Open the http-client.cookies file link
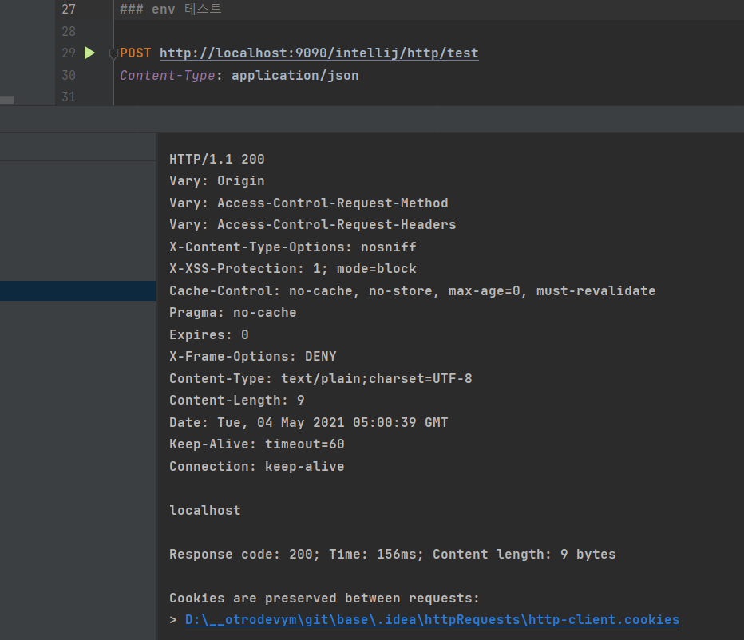 pos(432,619)
